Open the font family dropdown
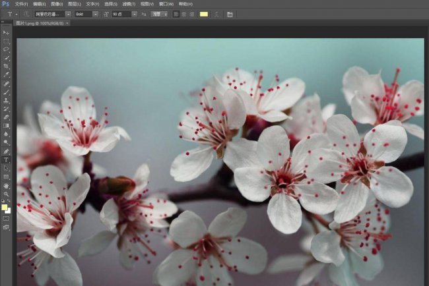 (x=69, y=14)
